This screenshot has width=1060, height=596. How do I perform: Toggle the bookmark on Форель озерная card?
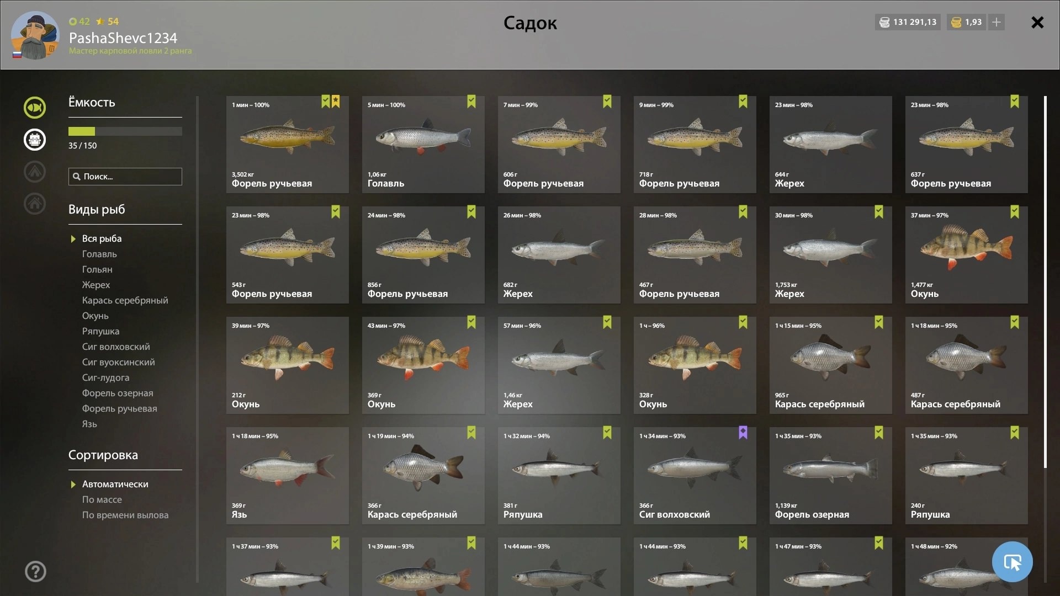click(879, 433)
